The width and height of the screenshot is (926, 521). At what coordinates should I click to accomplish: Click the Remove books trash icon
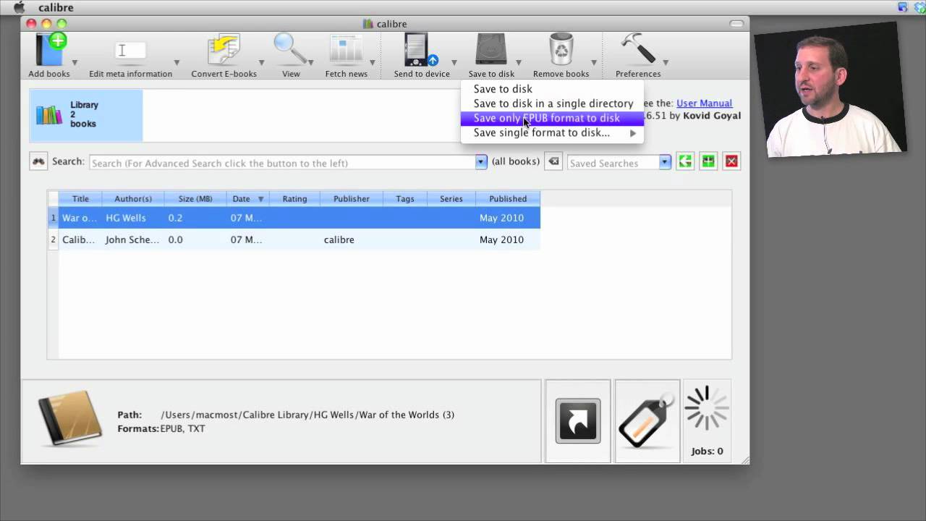[x=561, y=51]
